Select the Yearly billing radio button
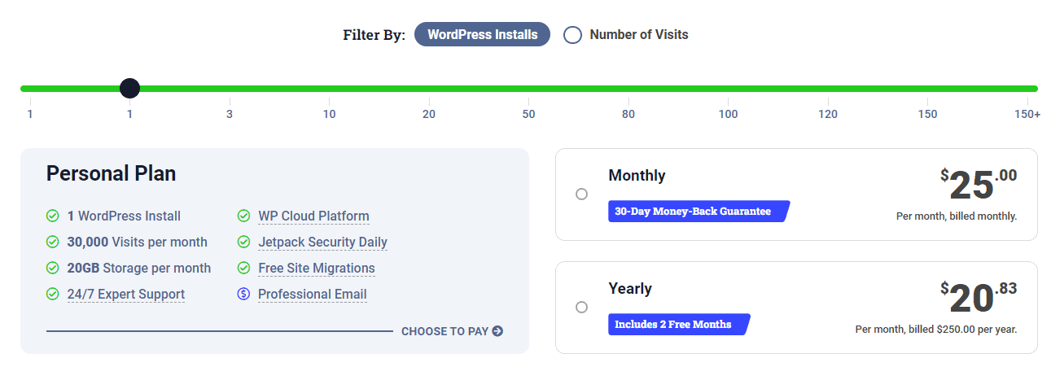 (x=581, y=308)
